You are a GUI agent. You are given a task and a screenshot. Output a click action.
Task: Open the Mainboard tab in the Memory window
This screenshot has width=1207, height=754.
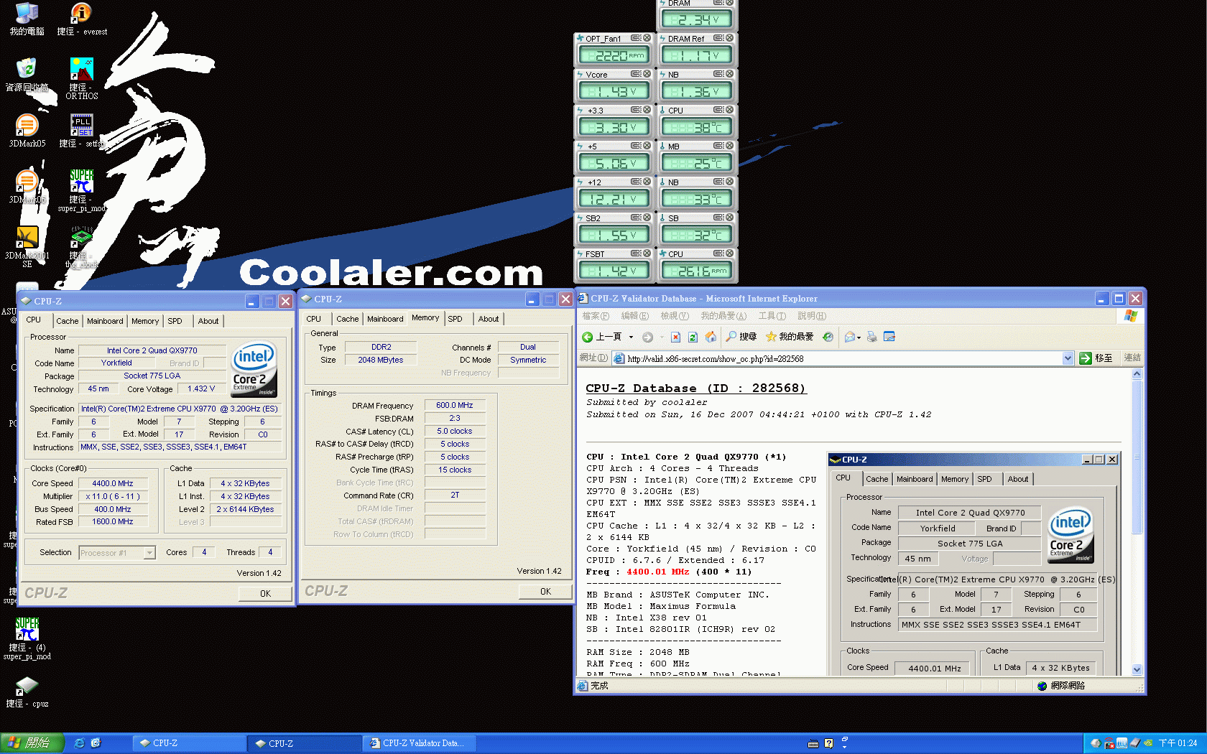click(385, 319)
